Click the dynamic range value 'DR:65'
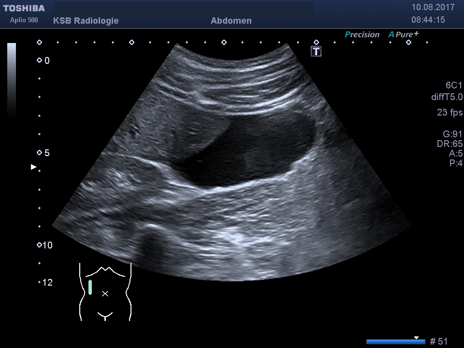This screenshot has height=348, width=464. (449, 144)
